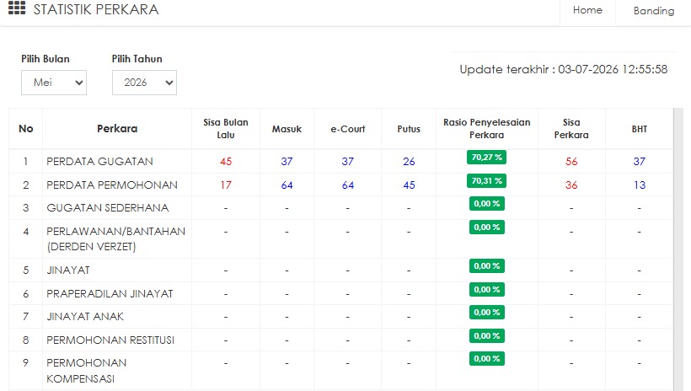
Task: Click Perdata Permohonan e-Court value 64
Action: click(348, 185)
